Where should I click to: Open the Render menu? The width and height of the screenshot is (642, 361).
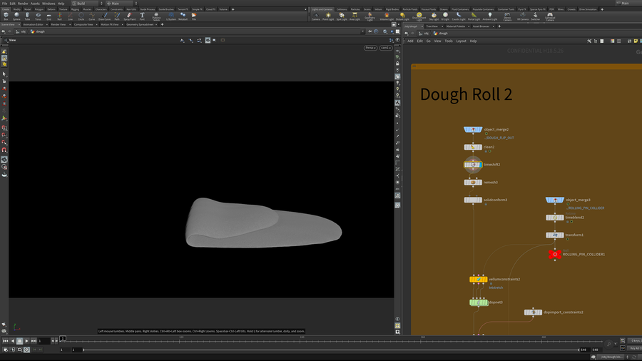pos(23,4)
